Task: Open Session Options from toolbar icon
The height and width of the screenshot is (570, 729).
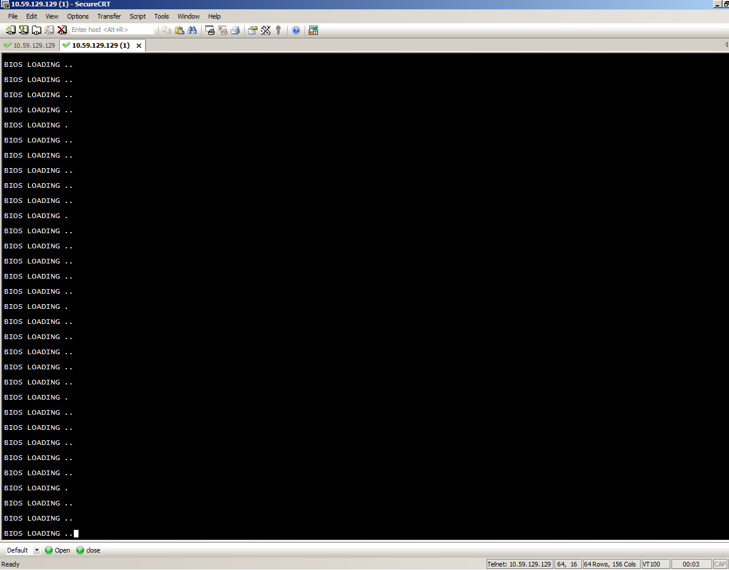Action: click(253, 30)
